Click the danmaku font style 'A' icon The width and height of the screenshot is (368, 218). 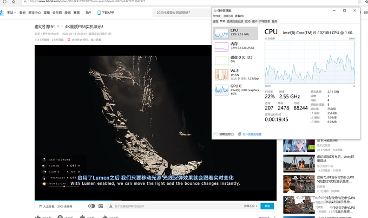coord(111,206)
